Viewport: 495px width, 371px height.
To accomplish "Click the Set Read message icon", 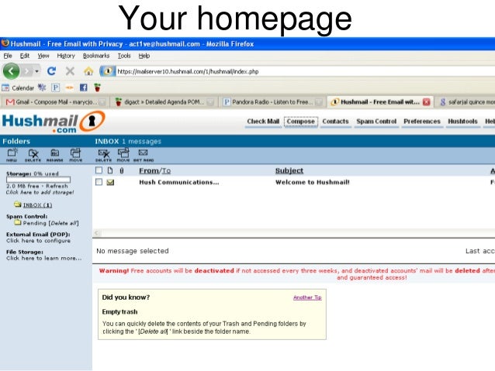I will click(144, 155).
